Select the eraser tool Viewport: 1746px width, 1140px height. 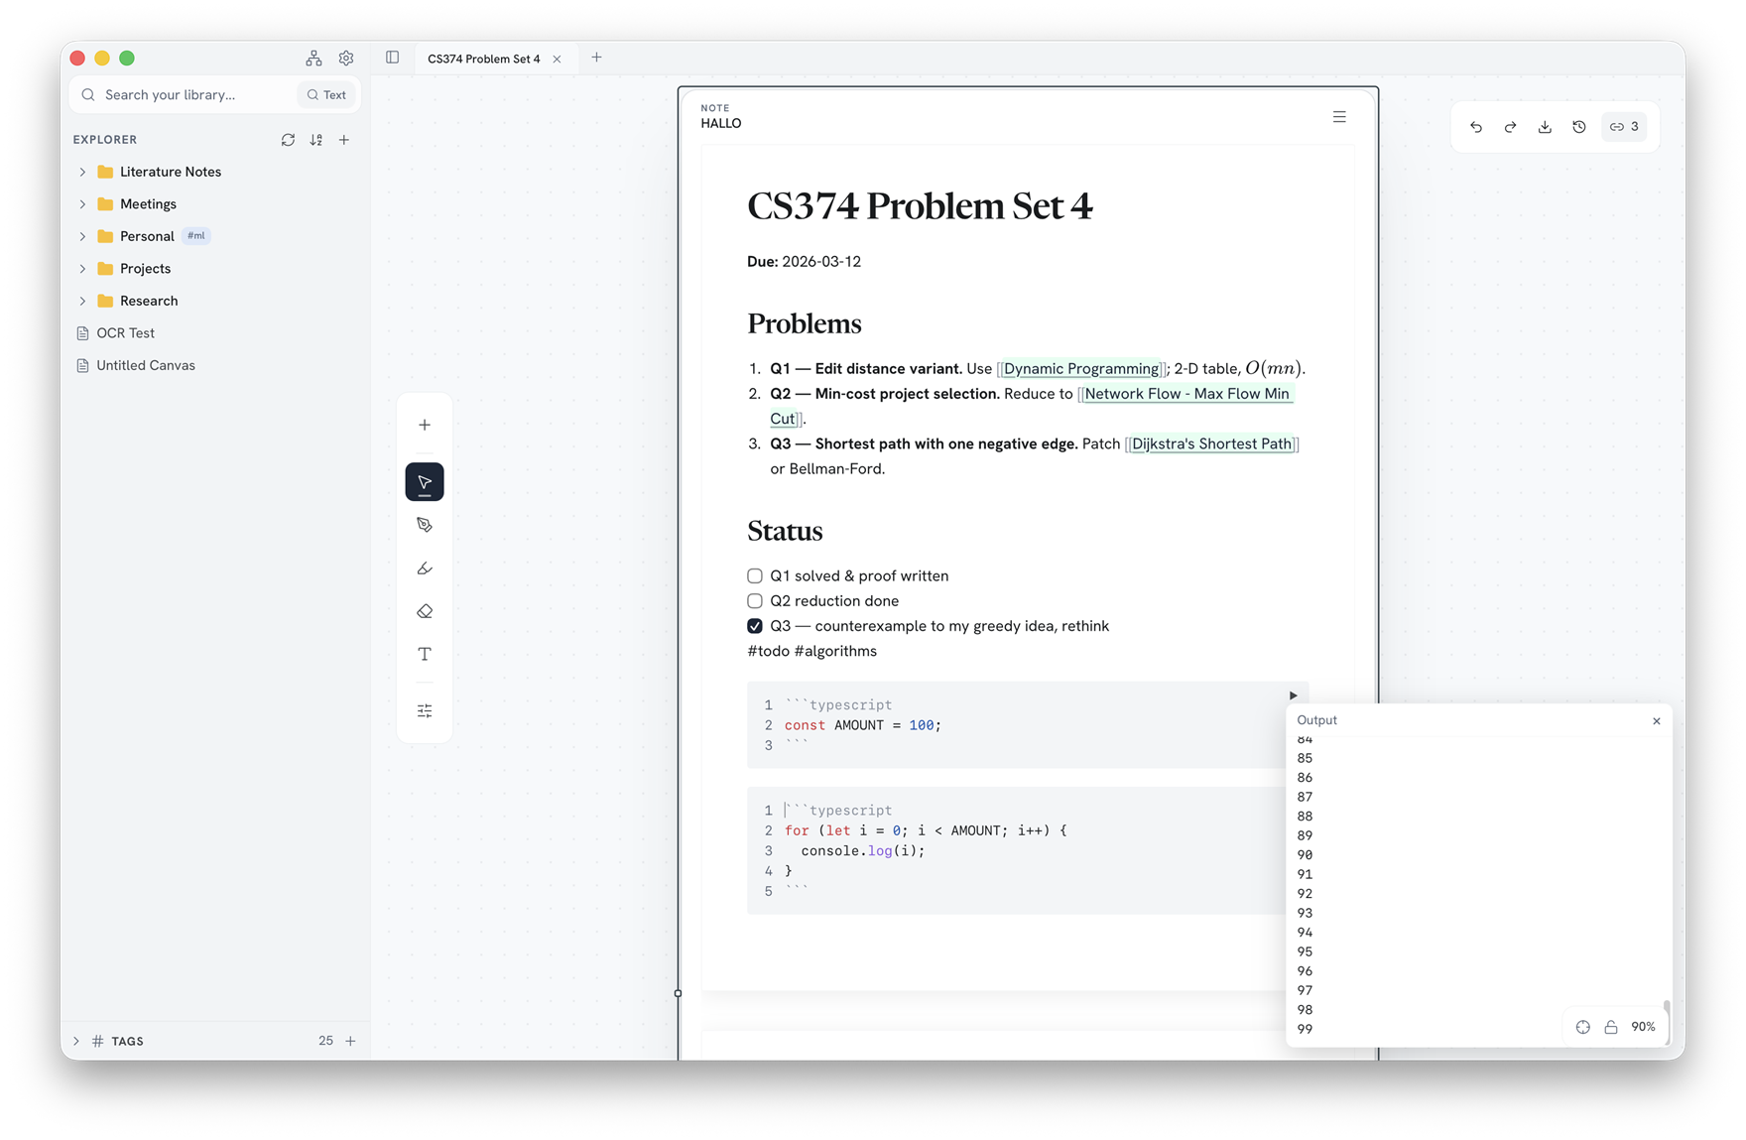click(x=425, y=611)
